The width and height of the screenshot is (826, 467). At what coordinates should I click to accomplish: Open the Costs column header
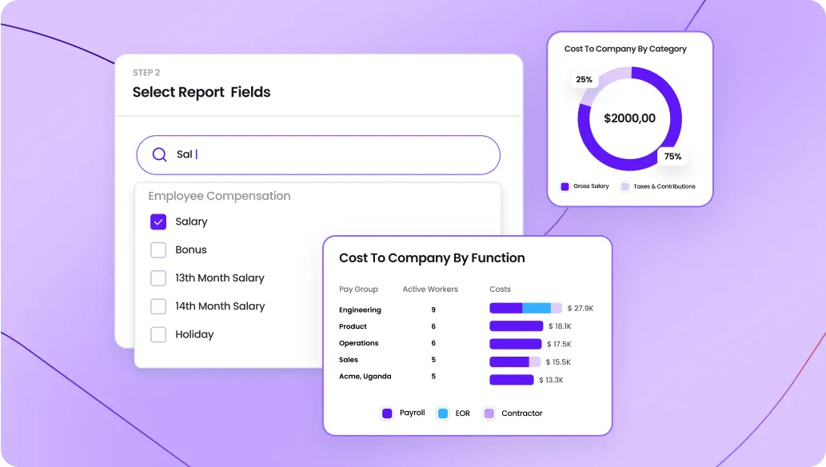tap(500, 289)
